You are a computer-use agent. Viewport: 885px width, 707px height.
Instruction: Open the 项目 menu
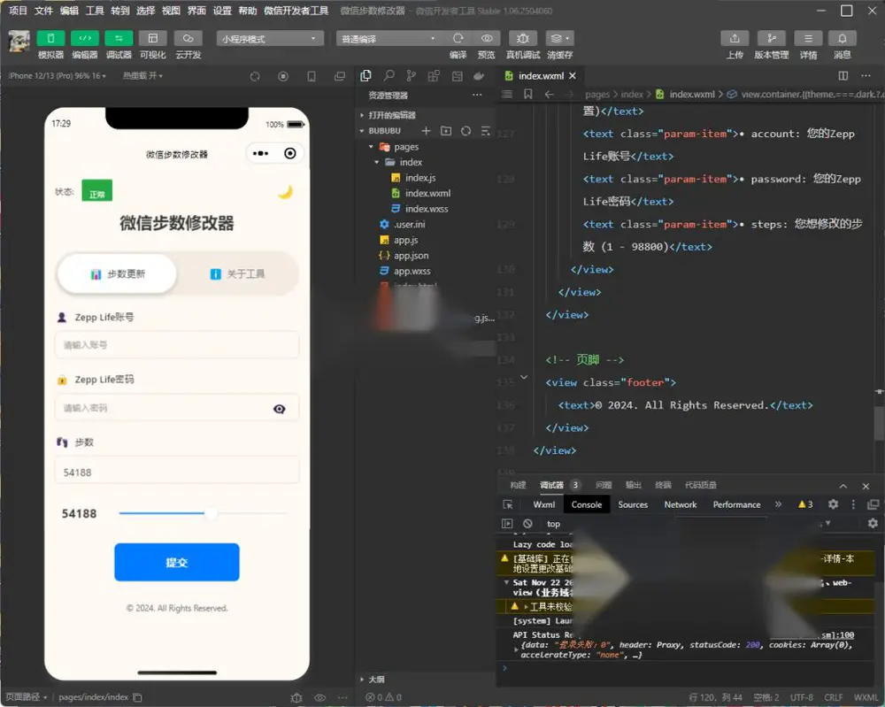click(18, 10)
